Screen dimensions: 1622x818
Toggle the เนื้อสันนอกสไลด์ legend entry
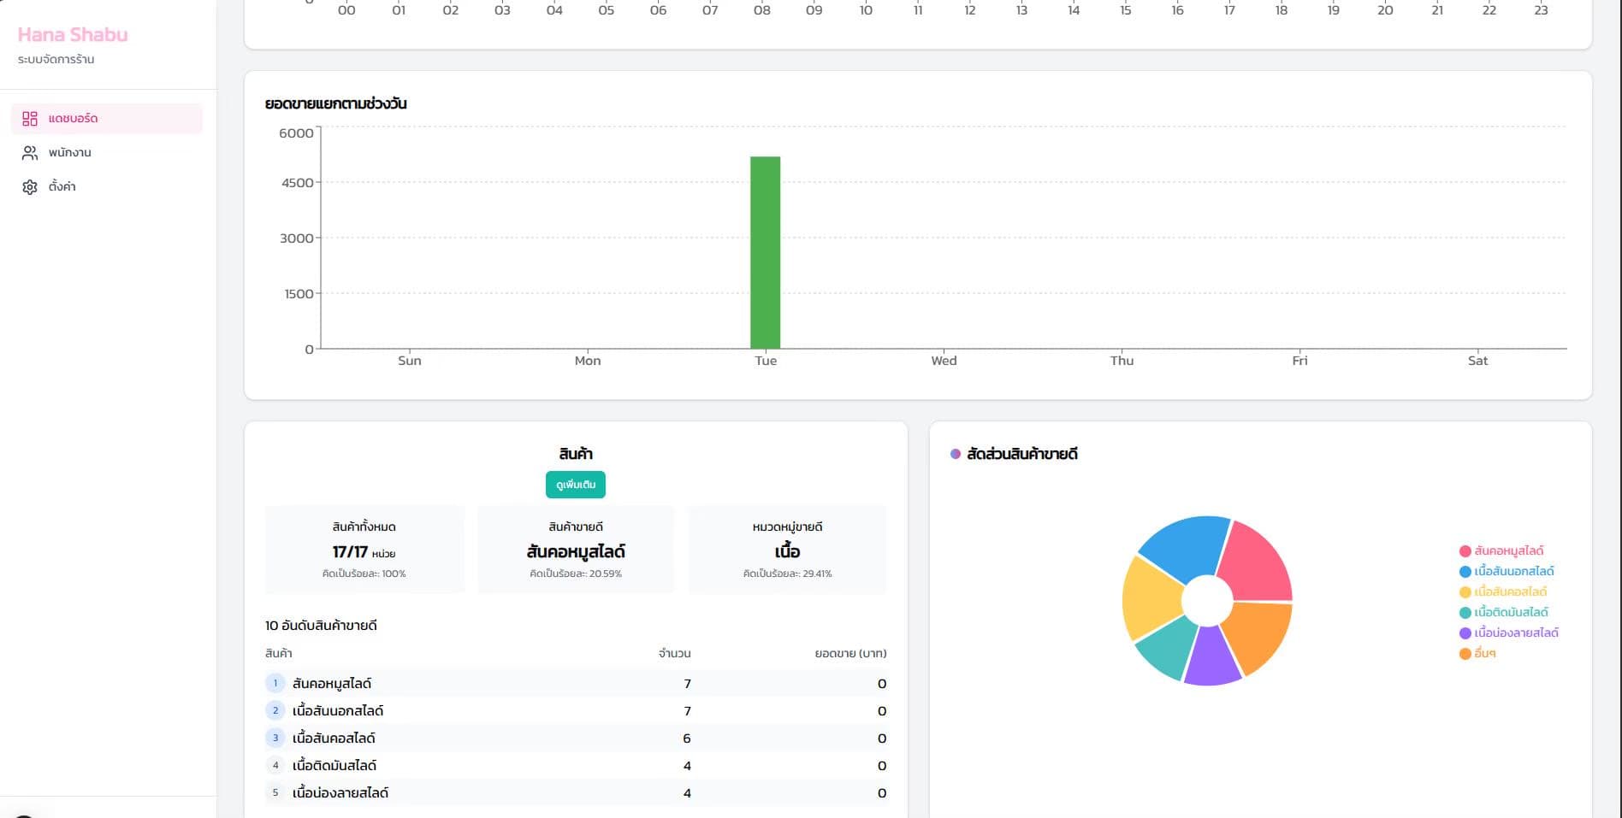click(x=1507, y=571)
